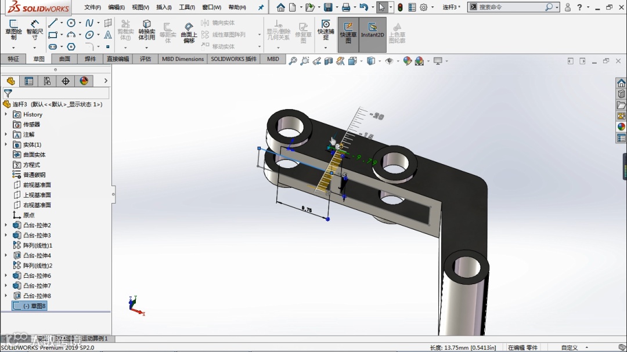Select 普通碳钢 material entry
The image size is (627, 352).
pyautogui.click(x=30, y=175)
